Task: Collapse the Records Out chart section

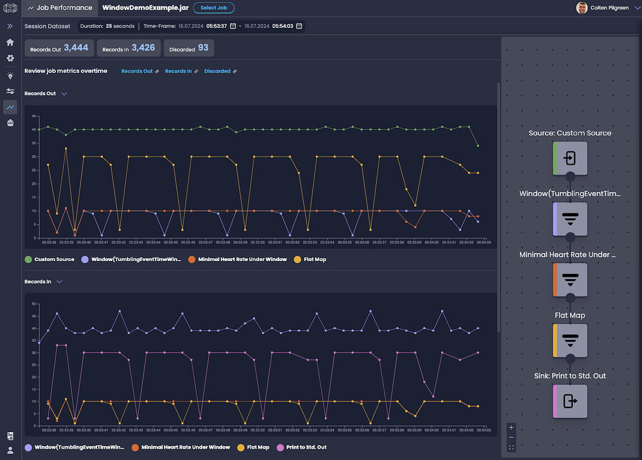Action: tap(64, 93)
